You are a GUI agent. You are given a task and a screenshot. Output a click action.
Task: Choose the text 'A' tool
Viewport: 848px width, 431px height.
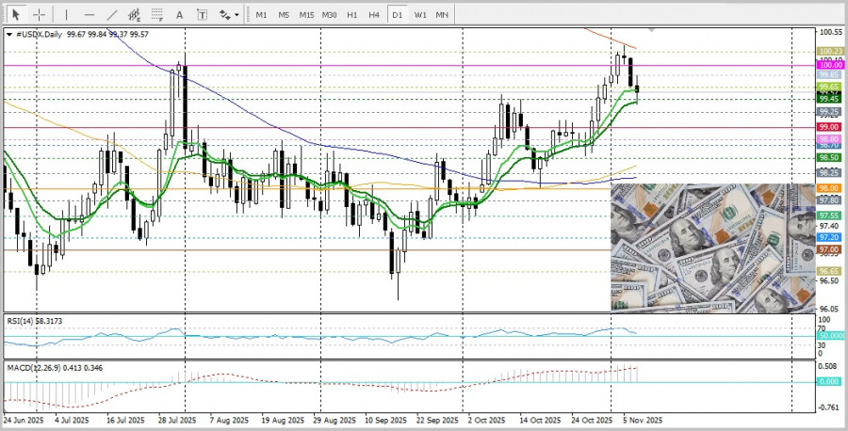[x=181, y=15]
